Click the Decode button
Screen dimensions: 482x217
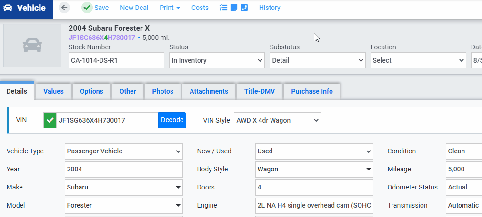click(x=172, y=120)
